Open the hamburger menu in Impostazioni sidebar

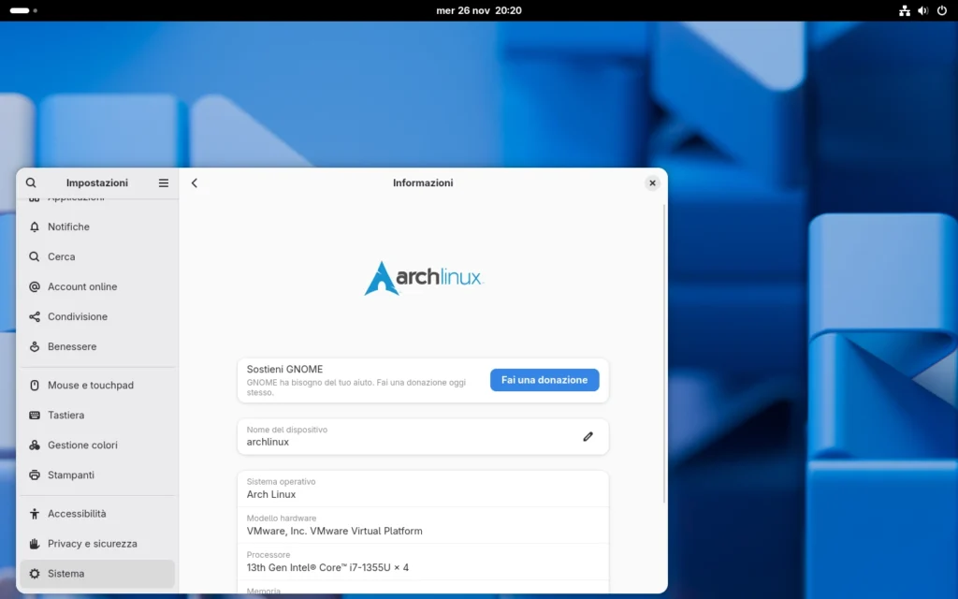[164, 183]
